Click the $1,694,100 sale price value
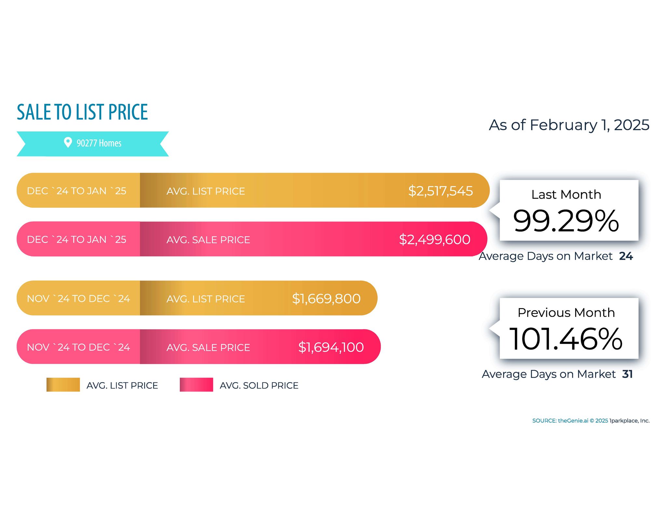 [x=331, y=347]
